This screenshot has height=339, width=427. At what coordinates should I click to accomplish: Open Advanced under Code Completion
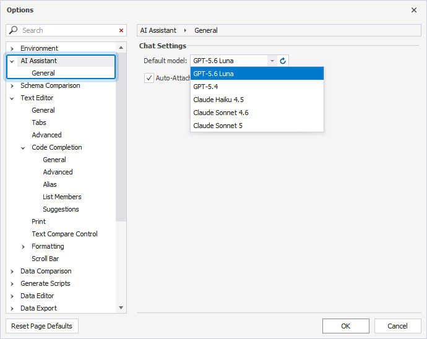[58, 172]
